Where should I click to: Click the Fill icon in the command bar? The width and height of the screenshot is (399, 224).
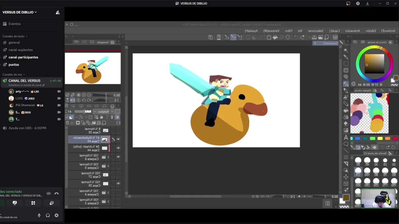(x=275, y=37)
